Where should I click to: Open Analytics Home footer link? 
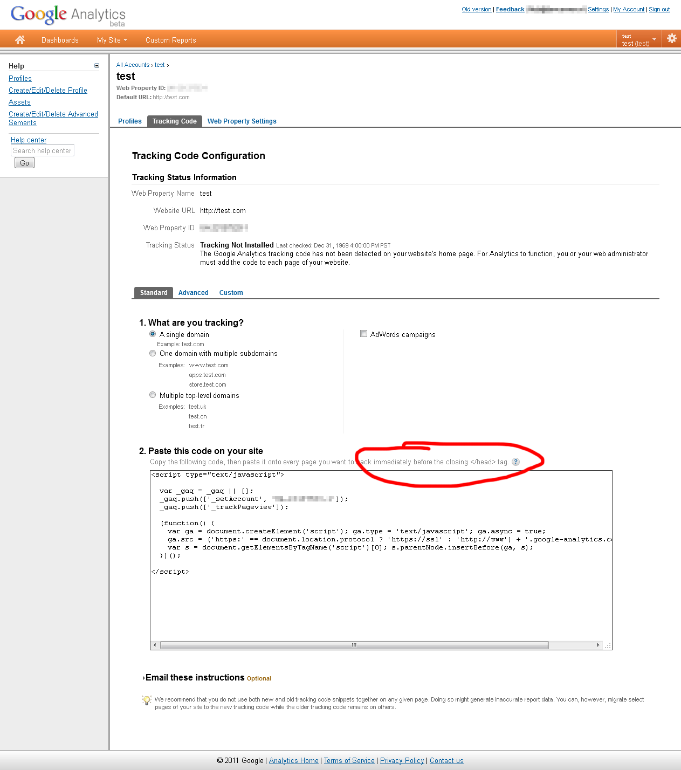294,760
